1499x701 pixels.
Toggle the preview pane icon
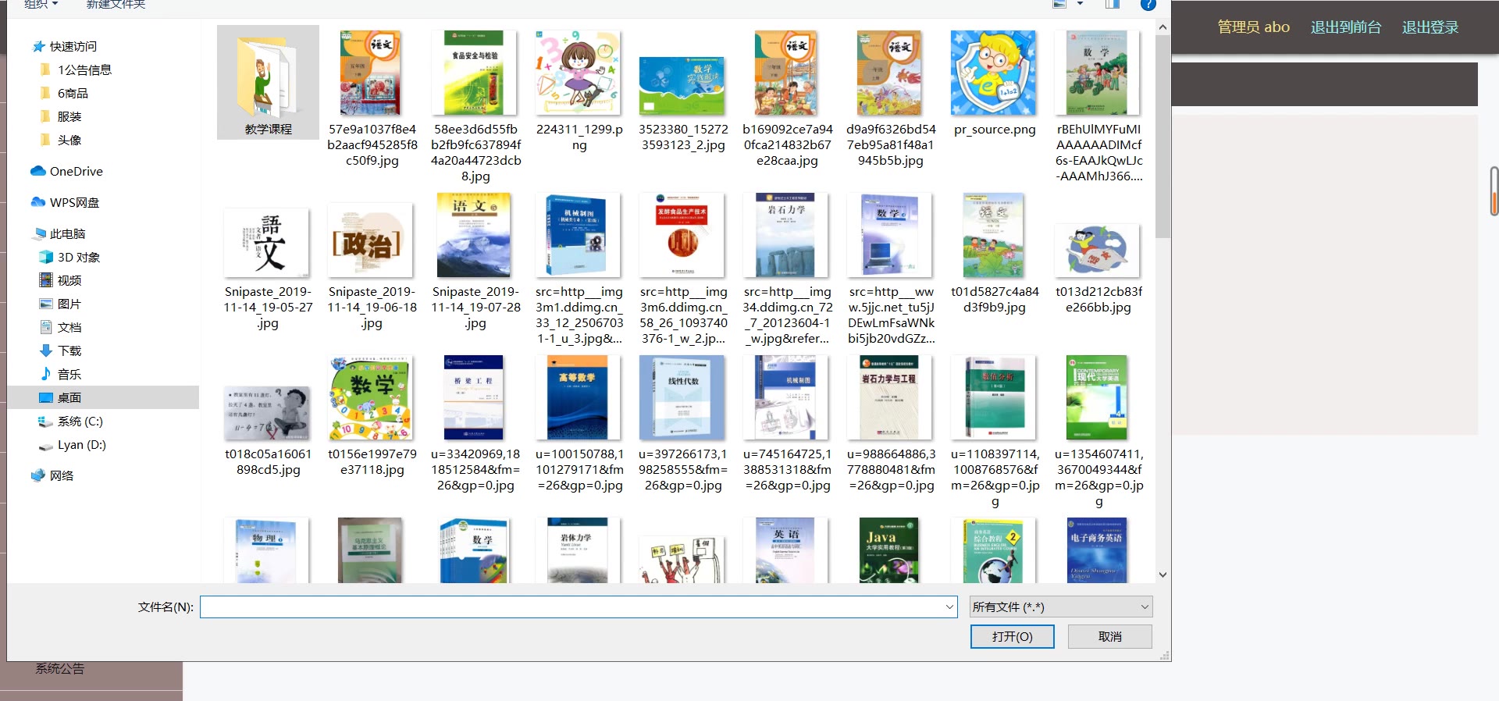pyautogui.click(x=1113, y=4)
